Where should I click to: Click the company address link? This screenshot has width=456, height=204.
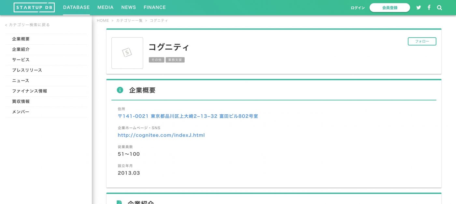pyautogui.click(x=188, y=116)
